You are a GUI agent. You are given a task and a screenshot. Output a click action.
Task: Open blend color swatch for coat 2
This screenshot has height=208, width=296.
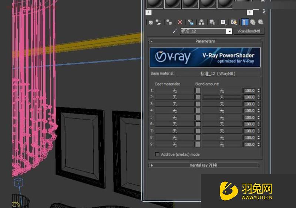pyautogui.click(x=198, y=97)
